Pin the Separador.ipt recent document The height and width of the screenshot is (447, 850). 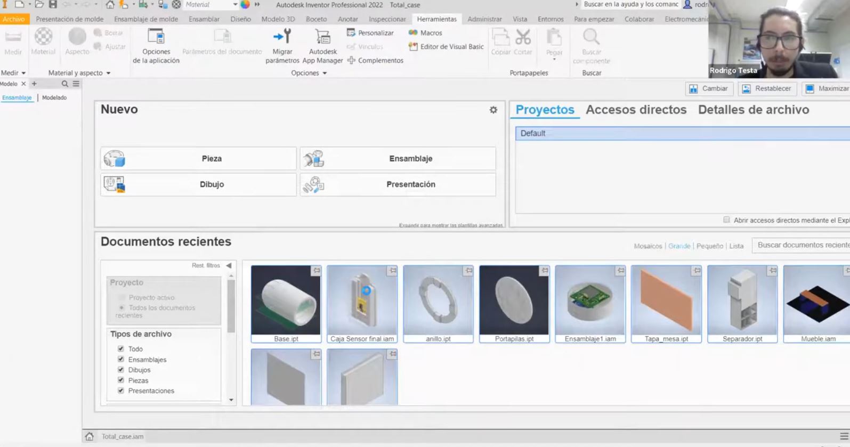pos(773,271)
